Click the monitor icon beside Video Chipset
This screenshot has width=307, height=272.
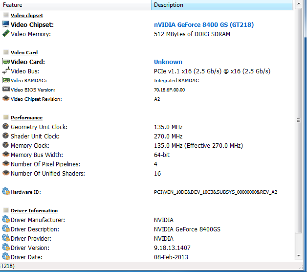(x=6, y=24)
